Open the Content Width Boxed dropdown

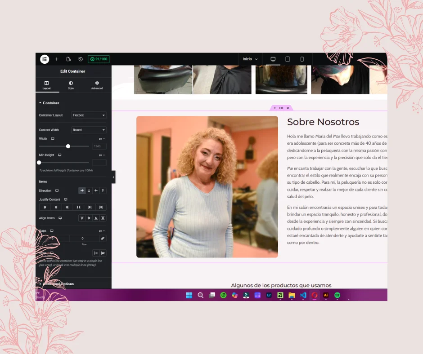[89, 130]
